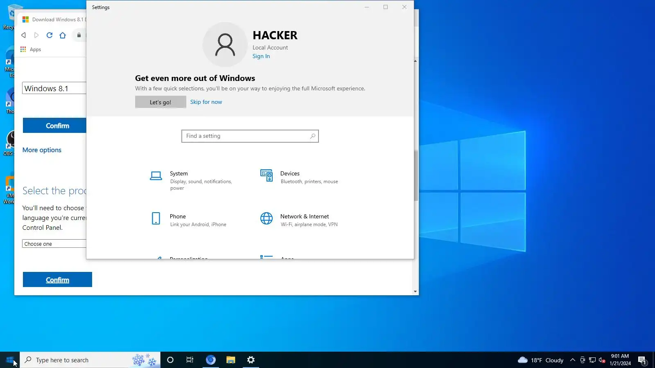Minimize the Settings window

367,7
